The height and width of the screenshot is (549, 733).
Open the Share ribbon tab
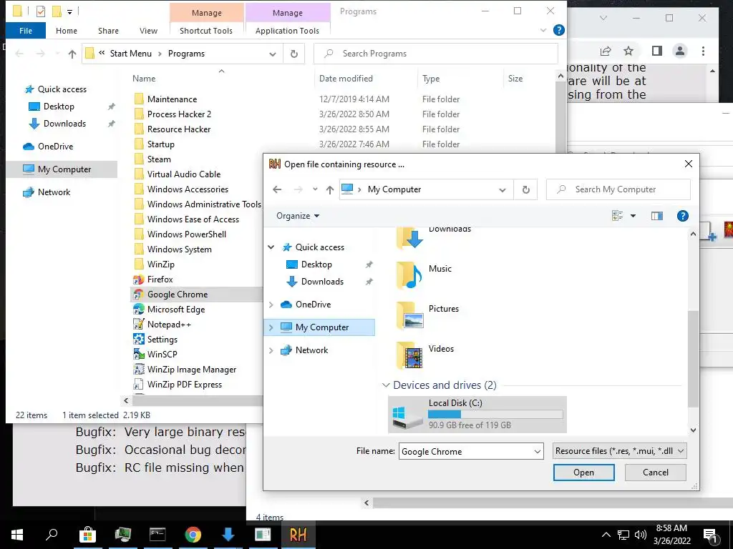108,31
